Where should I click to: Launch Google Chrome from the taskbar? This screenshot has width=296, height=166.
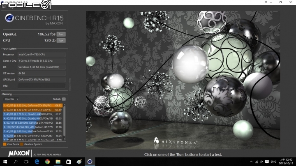(x=47, y=161)
